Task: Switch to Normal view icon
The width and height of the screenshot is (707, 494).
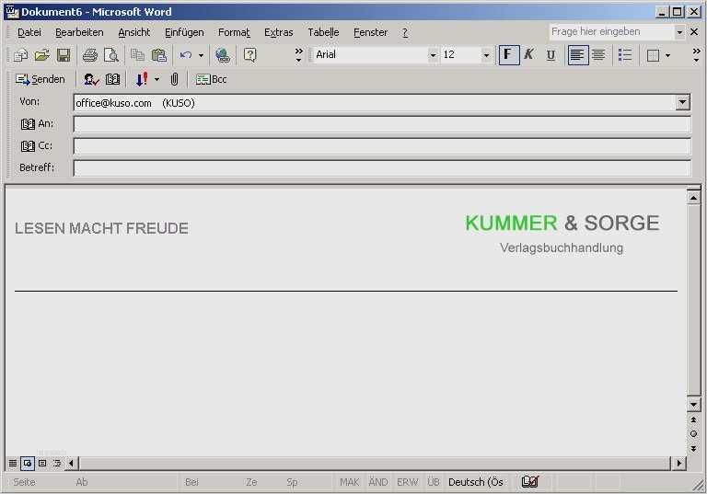Action: pos(13,463)
